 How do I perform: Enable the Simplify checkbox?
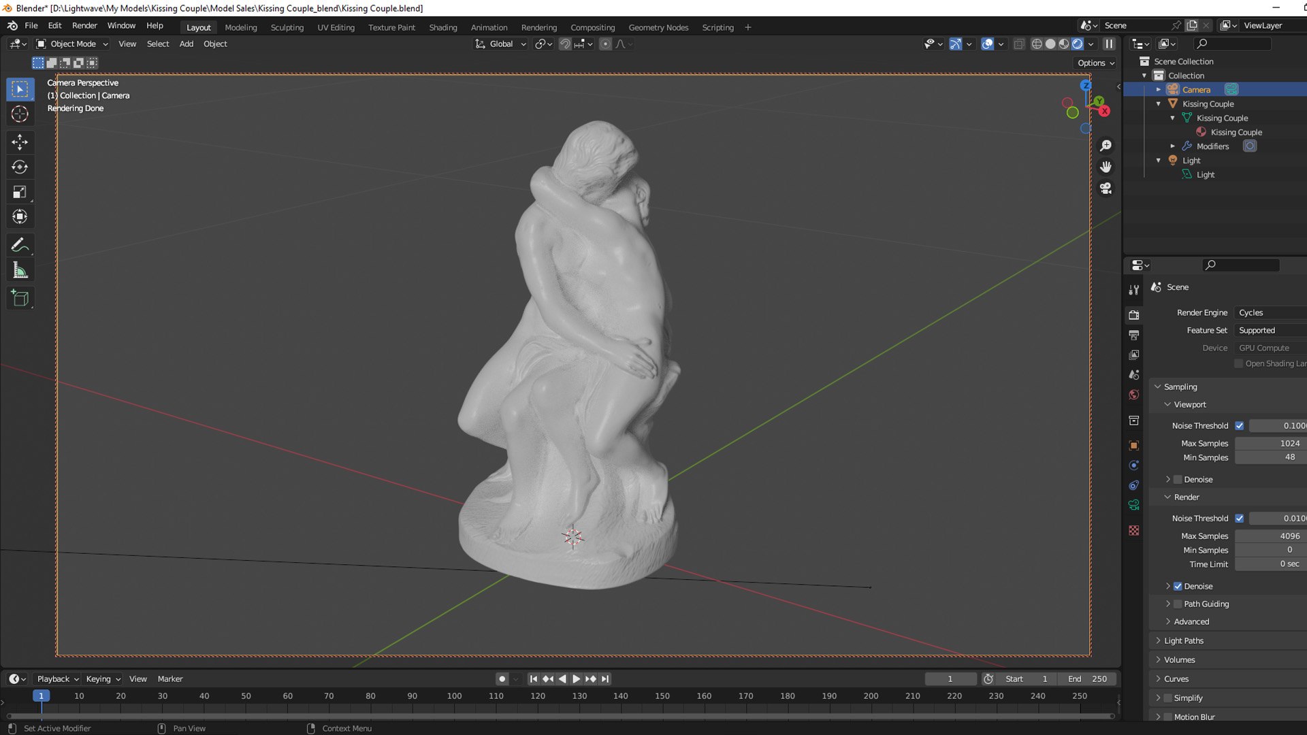tap(1168, 698)
